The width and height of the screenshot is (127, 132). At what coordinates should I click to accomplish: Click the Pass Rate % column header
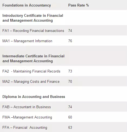79,5
